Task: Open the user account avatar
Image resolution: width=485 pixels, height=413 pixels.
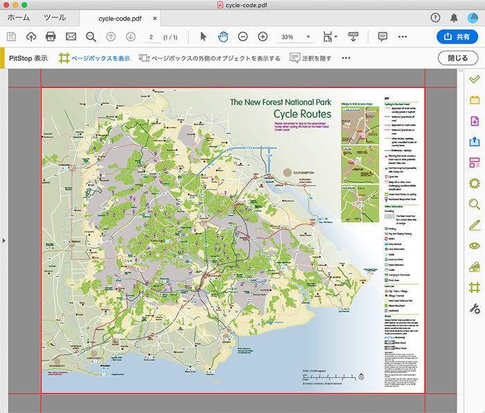Action: point(473,18)
